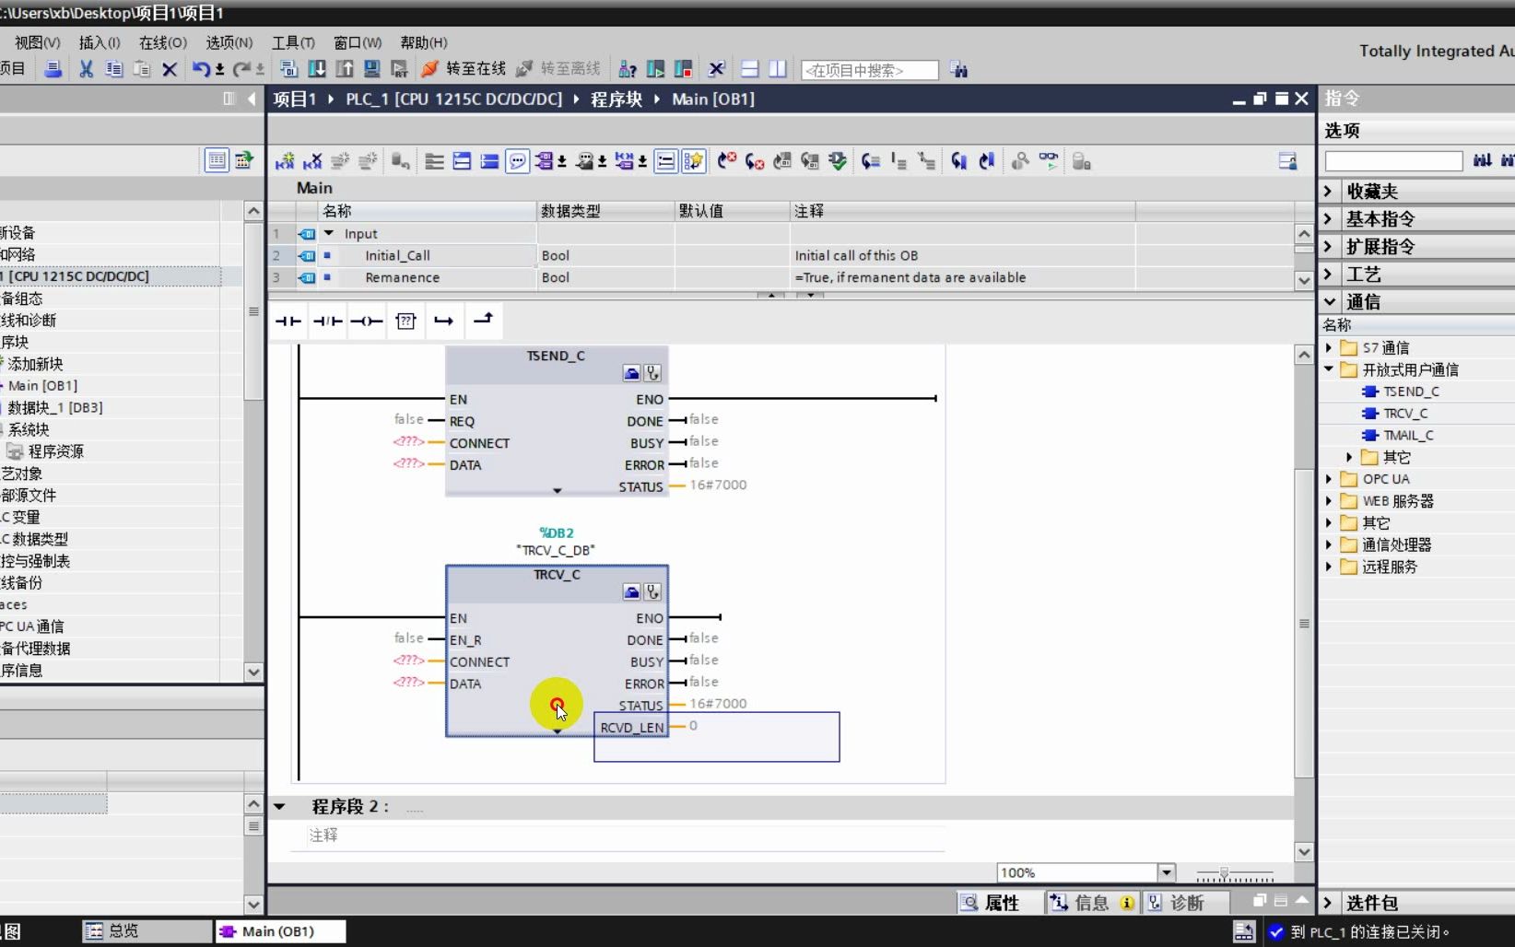Click 转至在线 go online button
The image size is (1515, 947).
click(x=464, y=69)
